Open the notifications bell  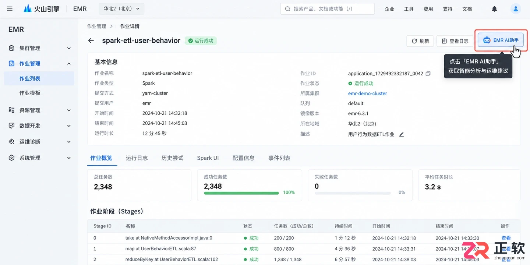click(495, 9)
